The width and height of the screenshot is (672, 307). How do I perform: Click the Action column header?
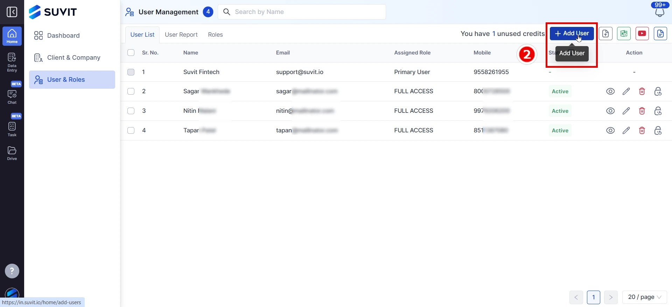coord(634,53)
